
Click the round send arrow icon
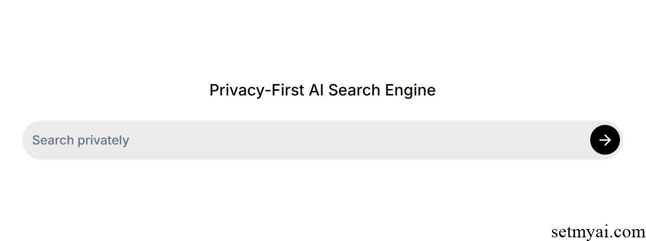pyautogui.click(x=605, y=140)
